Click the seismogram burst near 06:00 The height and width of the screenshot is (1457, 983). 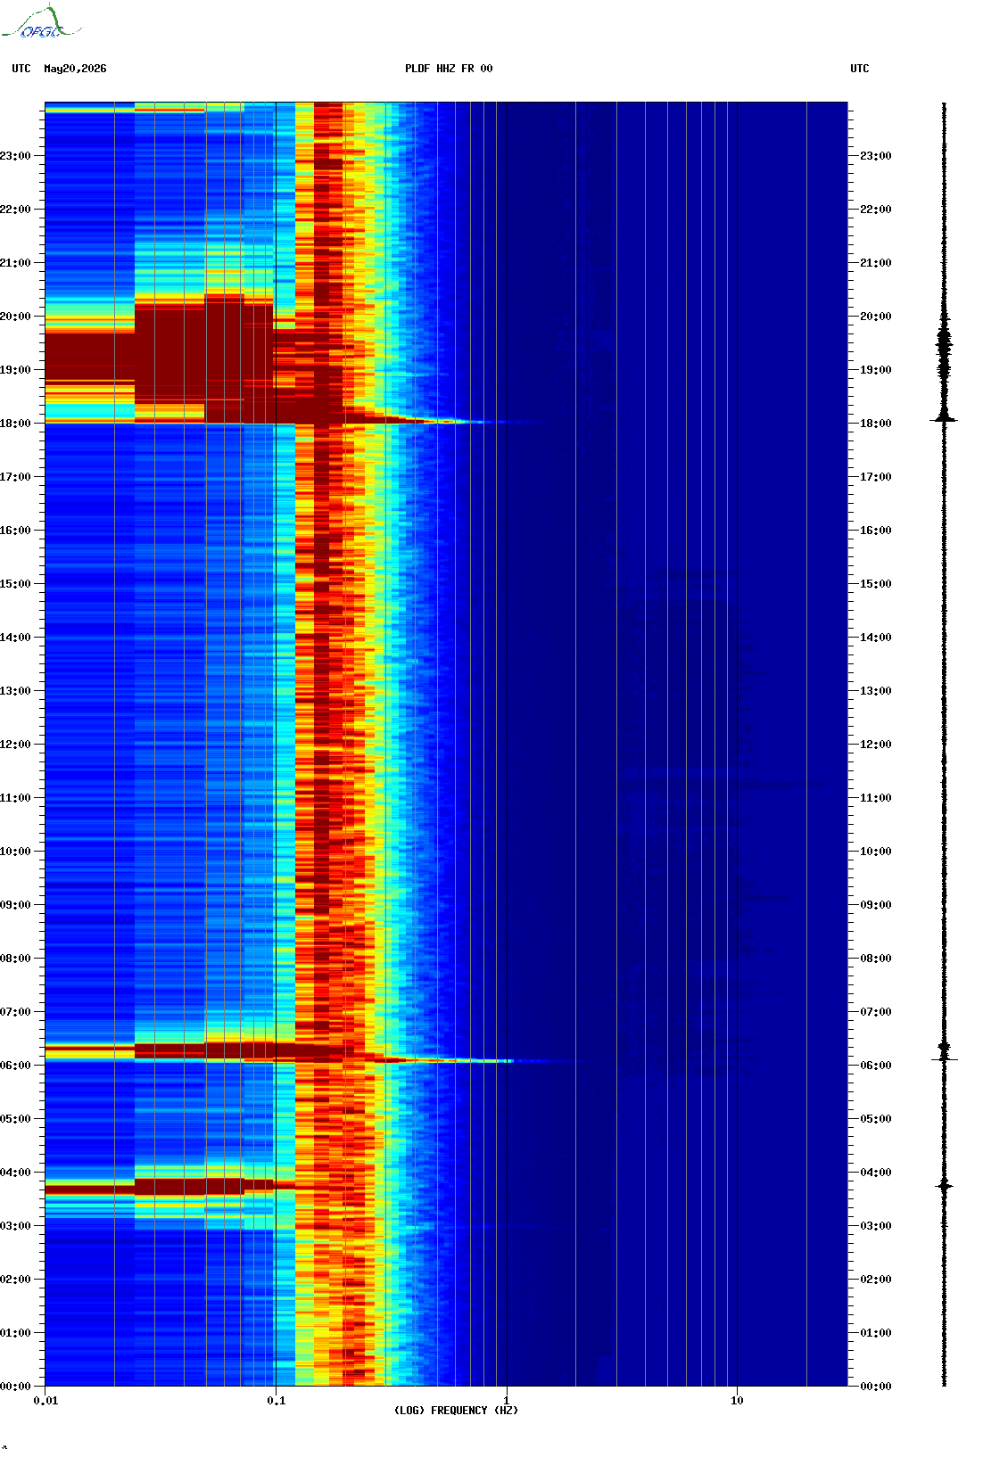(945, 1053)
